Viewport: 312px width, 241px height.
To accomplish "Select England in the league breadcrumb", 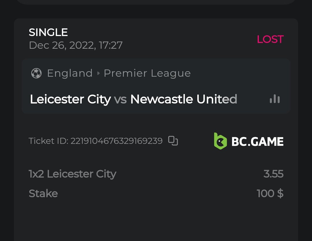I will (x=70, y=73).
